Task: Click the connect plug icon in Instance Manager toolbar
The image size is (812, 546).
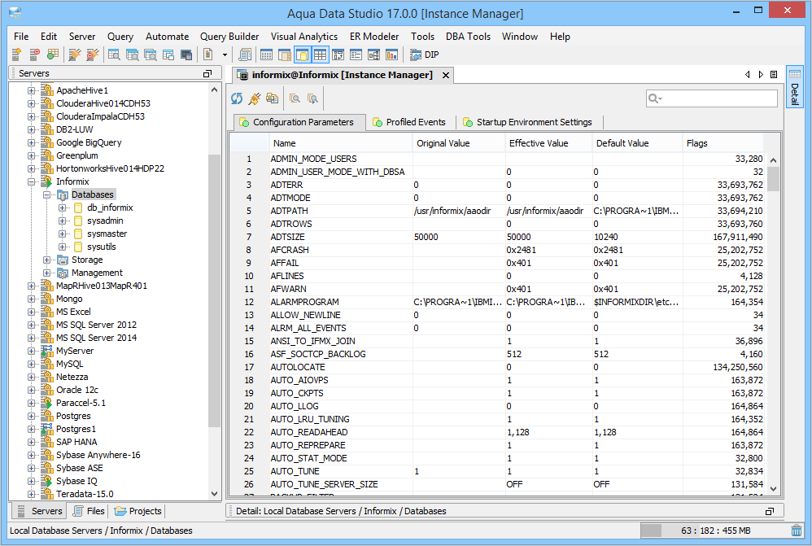Action: tap(254, 98)
